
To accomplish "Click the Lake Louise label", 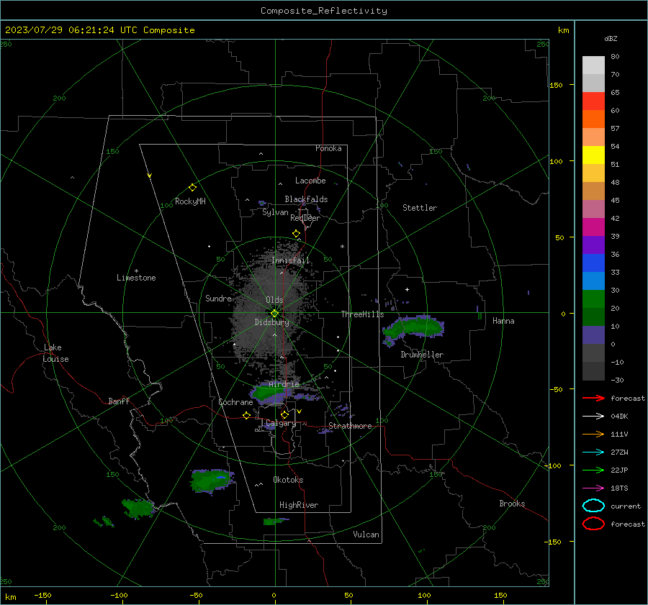I will (55, 353).
